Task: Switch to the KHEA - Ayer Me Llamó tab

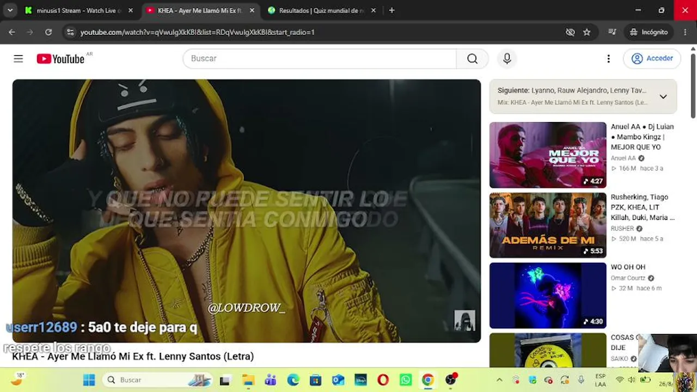Action: click(x=199, y=10)
